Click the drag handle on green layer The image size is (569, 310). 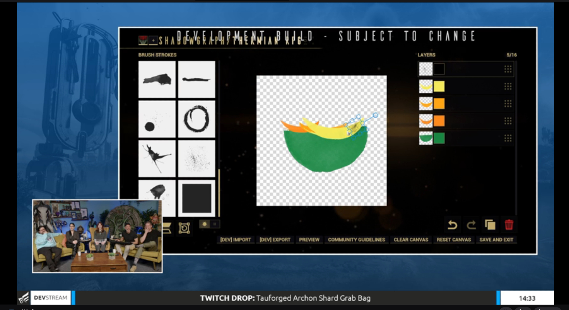(x=508, y=138)
